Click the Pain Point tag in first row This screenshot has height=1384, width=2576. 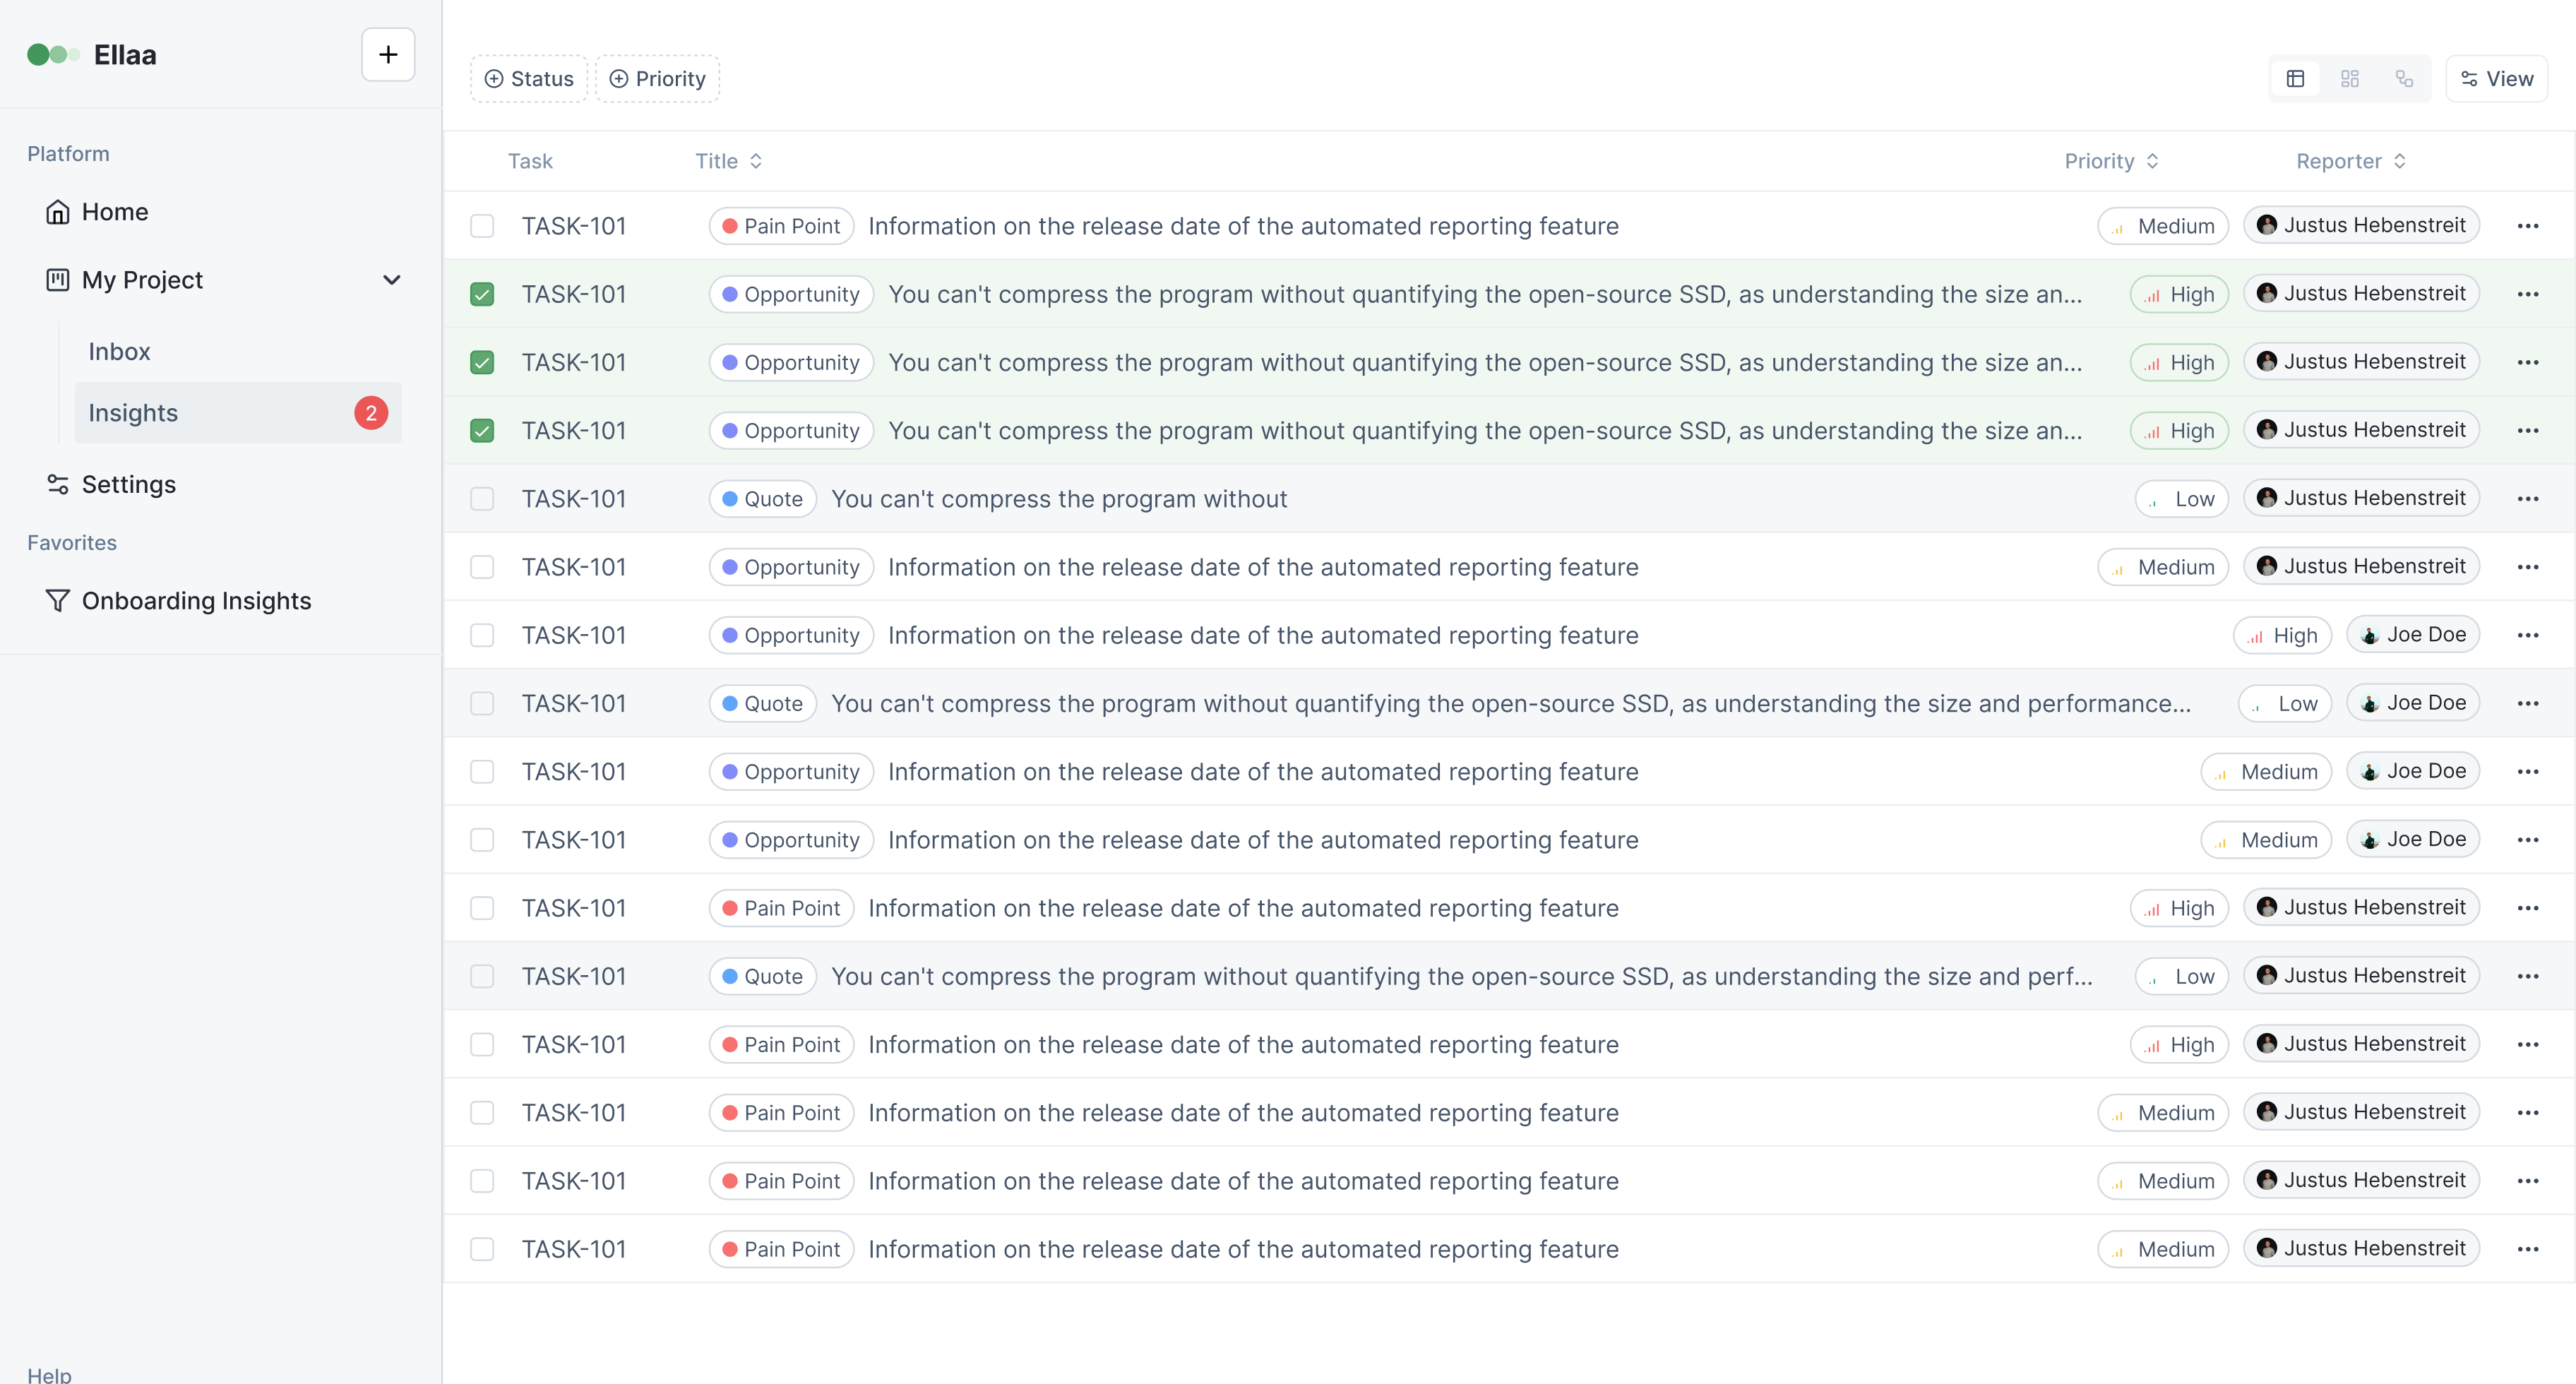pos(781,226)
